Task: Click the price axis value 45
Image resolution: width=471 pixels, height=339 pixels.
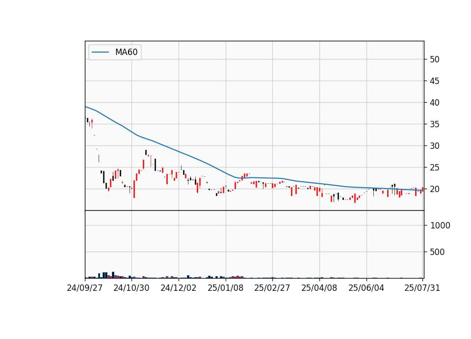Action: click(434, 81)
